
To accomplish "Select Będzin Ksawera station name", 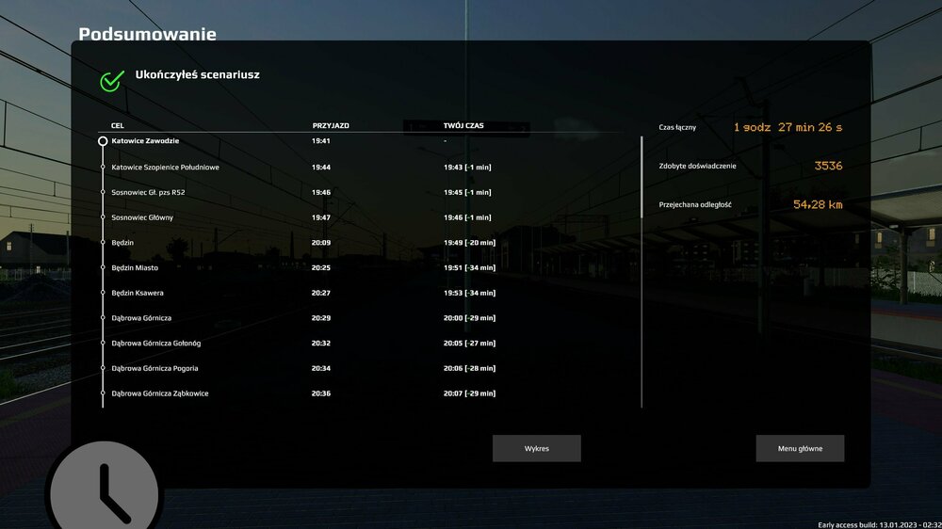I will [137, 293].
